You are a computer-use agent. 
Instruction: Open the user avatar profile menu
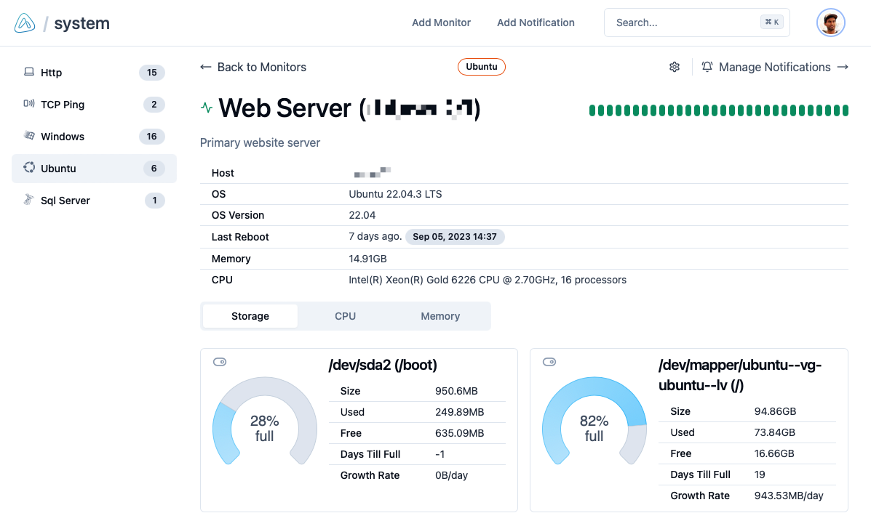830,23
